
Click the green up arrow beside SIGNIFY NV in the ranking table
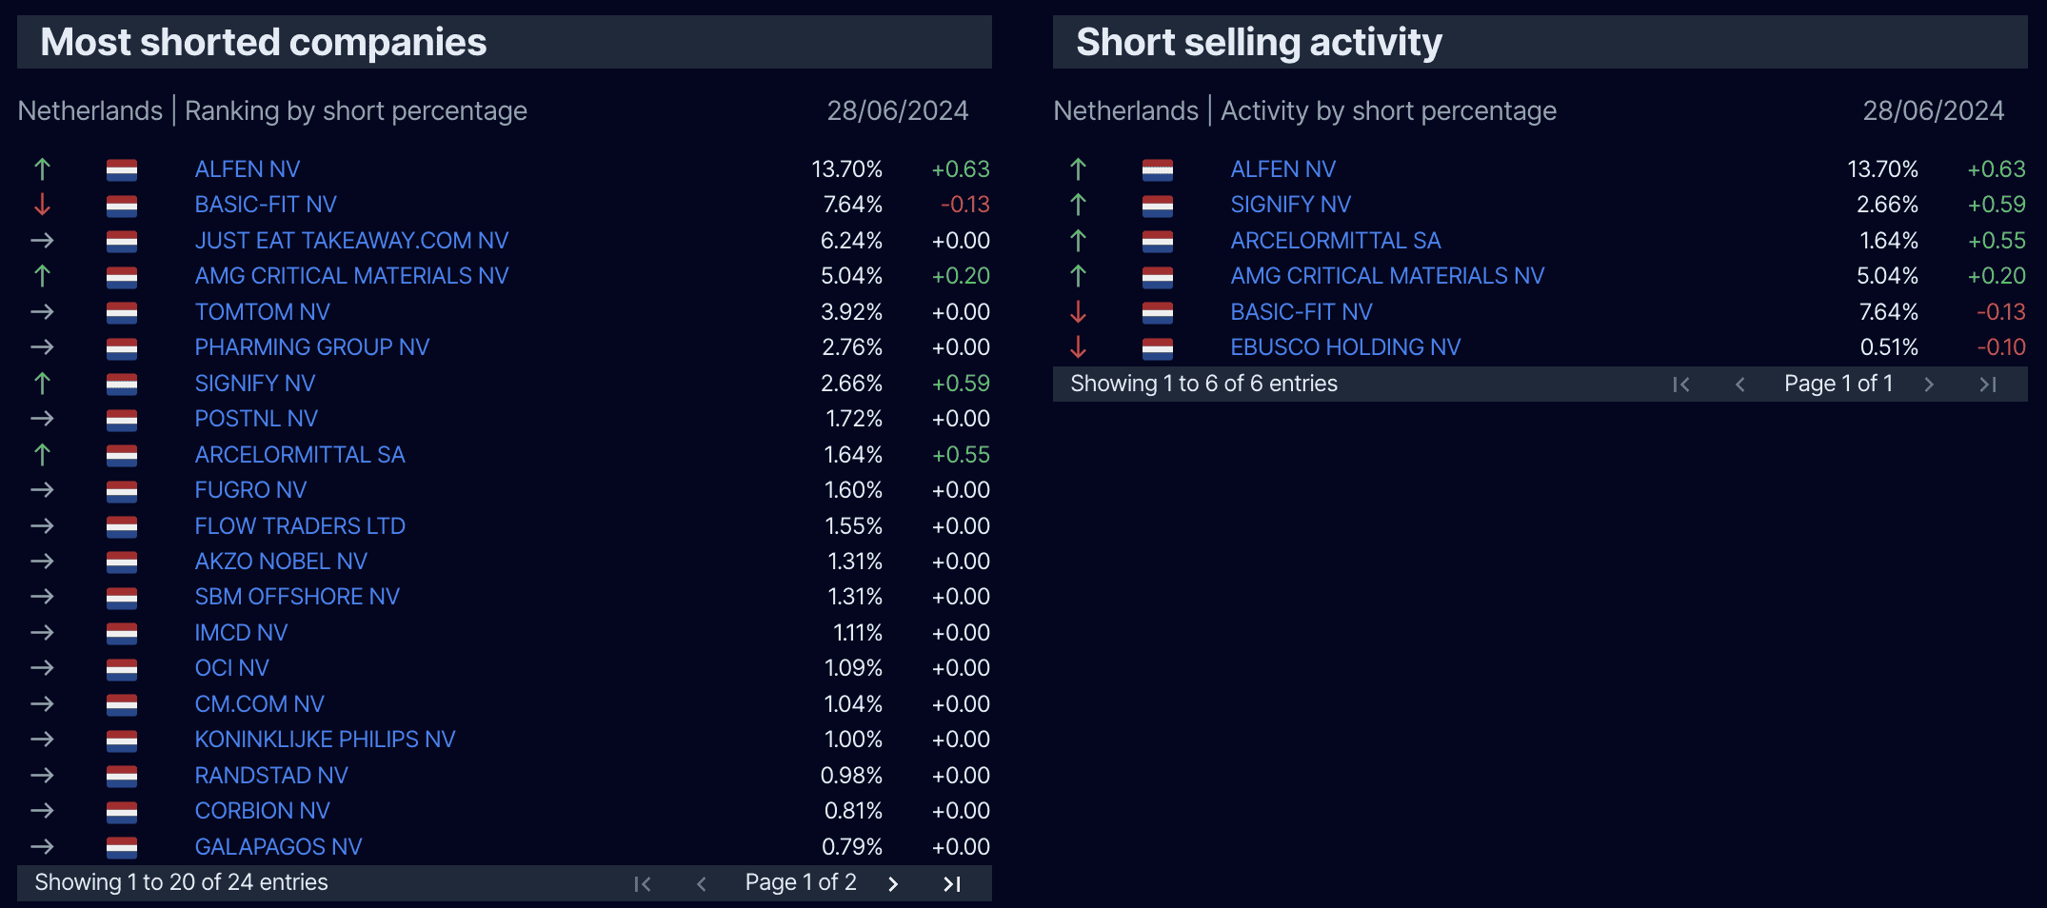(42, 384)
